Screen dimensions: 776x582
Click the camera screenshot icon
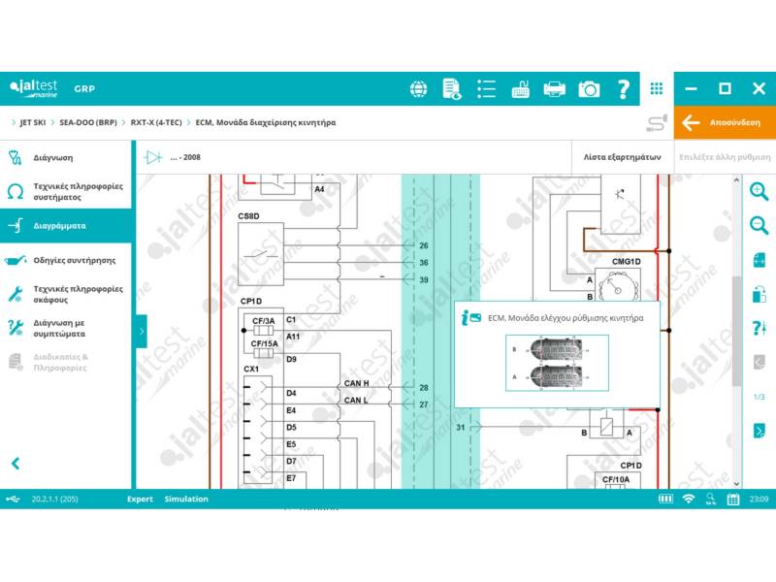click(589, 89)
